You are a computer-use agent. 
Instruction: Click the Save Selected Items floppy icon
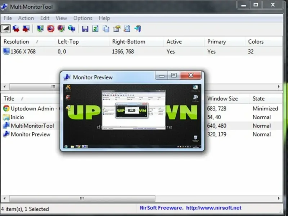pos(85,29)
